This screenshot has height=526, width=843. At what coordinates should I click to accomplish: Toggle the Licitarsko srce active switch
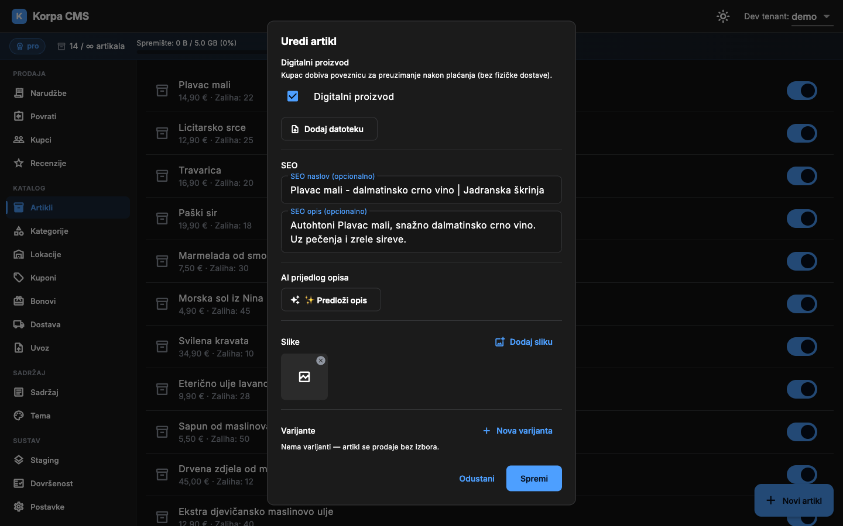pos(802,133)
